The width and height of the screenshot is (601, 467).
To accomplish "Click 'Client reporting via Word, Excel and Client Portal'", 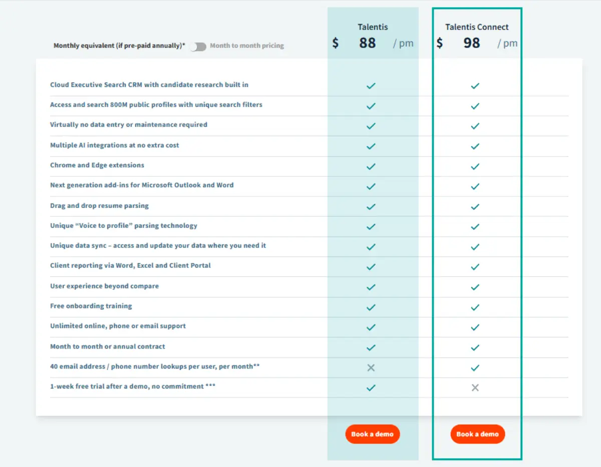I will [130, 266].
